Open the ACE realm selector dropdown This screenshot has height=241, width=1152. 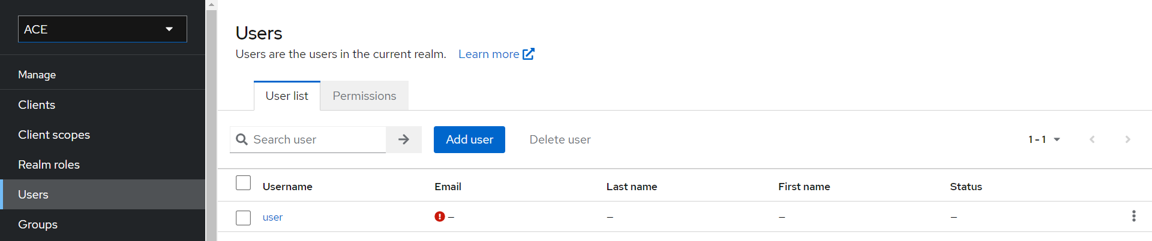103,29
